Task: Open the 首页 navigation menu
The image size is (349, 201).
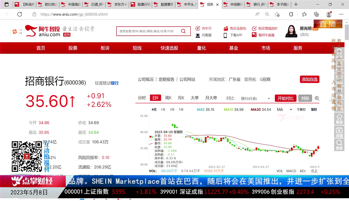Action: pos(41,48)
